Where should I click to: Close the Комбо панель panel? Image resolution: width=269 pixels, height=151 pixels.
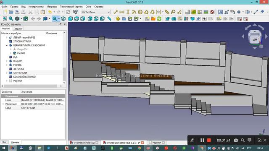point(65,24)
